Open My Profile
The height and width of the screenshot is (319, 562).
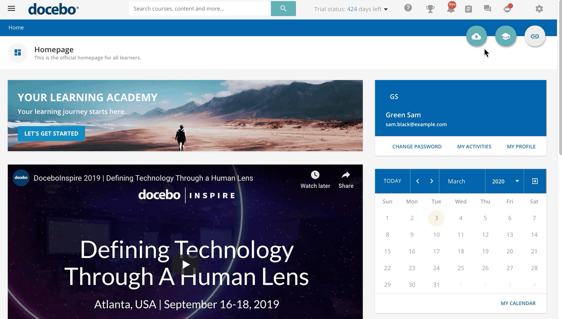[x=521, y=146]
